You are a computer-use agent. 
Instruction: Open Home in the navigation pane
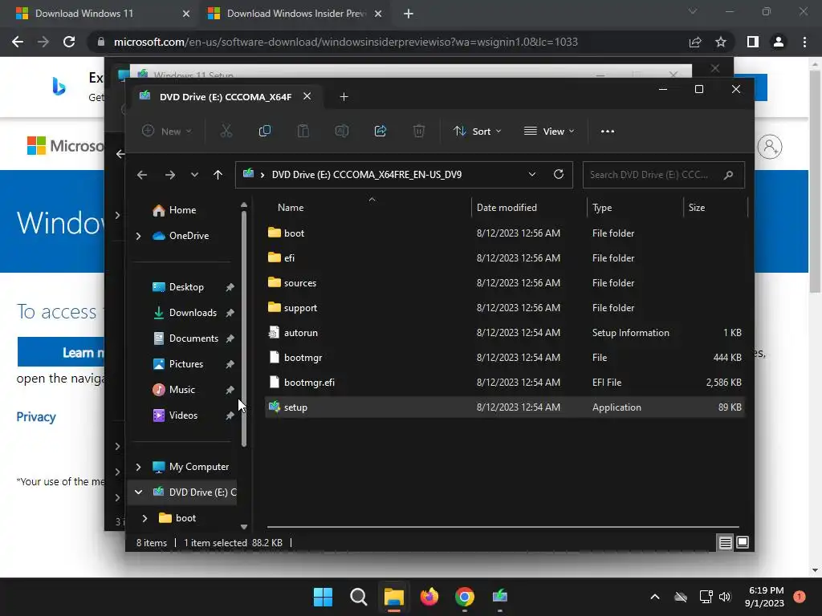coord(184,210)
